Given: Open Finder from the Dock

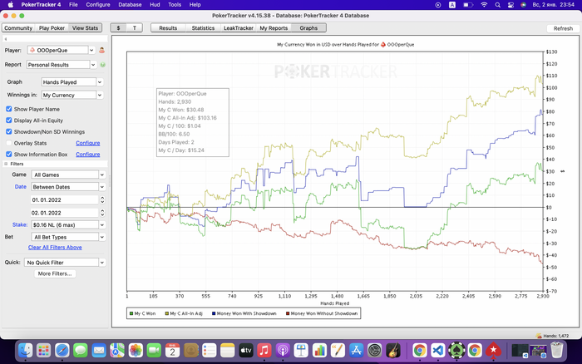Looking at the screenshot, I should pos(26,350).
